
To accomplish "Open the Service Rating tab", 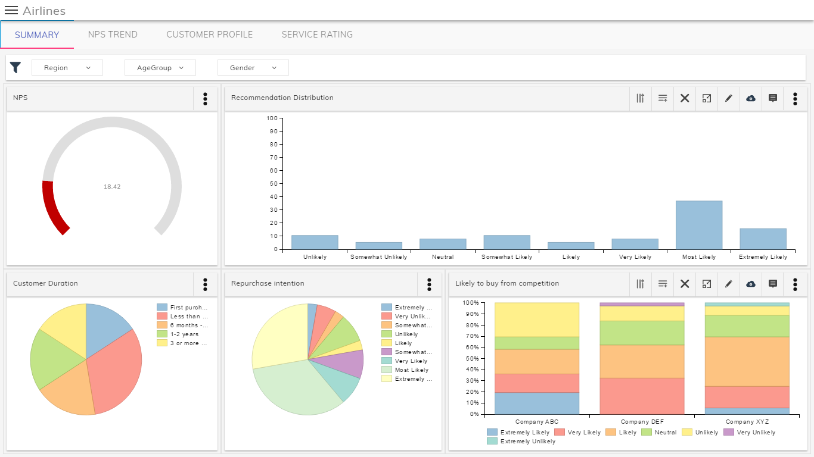I will [317, 35].
